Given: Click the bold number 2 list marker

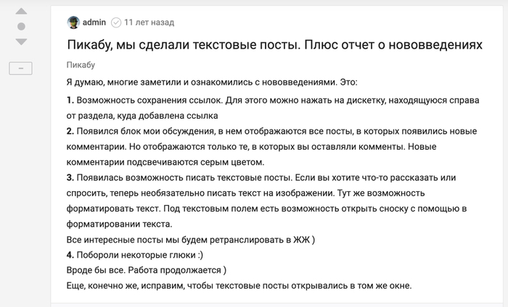Looking at the screenshot, I should point(70,130).
